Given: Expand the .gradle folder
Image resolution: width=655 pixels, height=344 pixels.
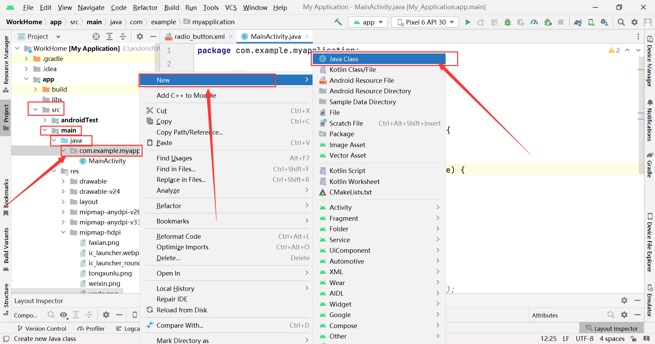Looking at the screenshot, I should pyautogui.click(x=26, y=59).
